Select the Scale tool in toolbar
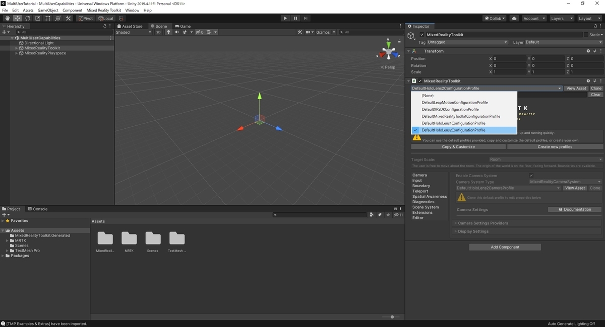This screenshot has width=605, height=327. coord(38,18)
